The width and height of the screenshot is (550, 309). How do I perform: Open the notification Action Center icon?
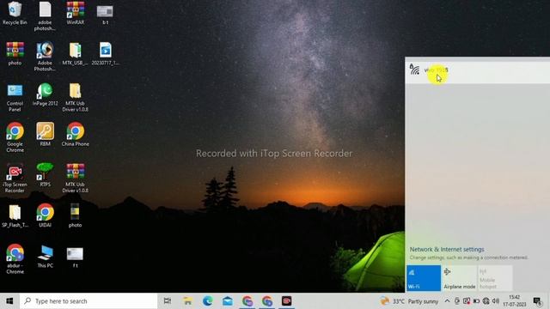click(537, 301)
